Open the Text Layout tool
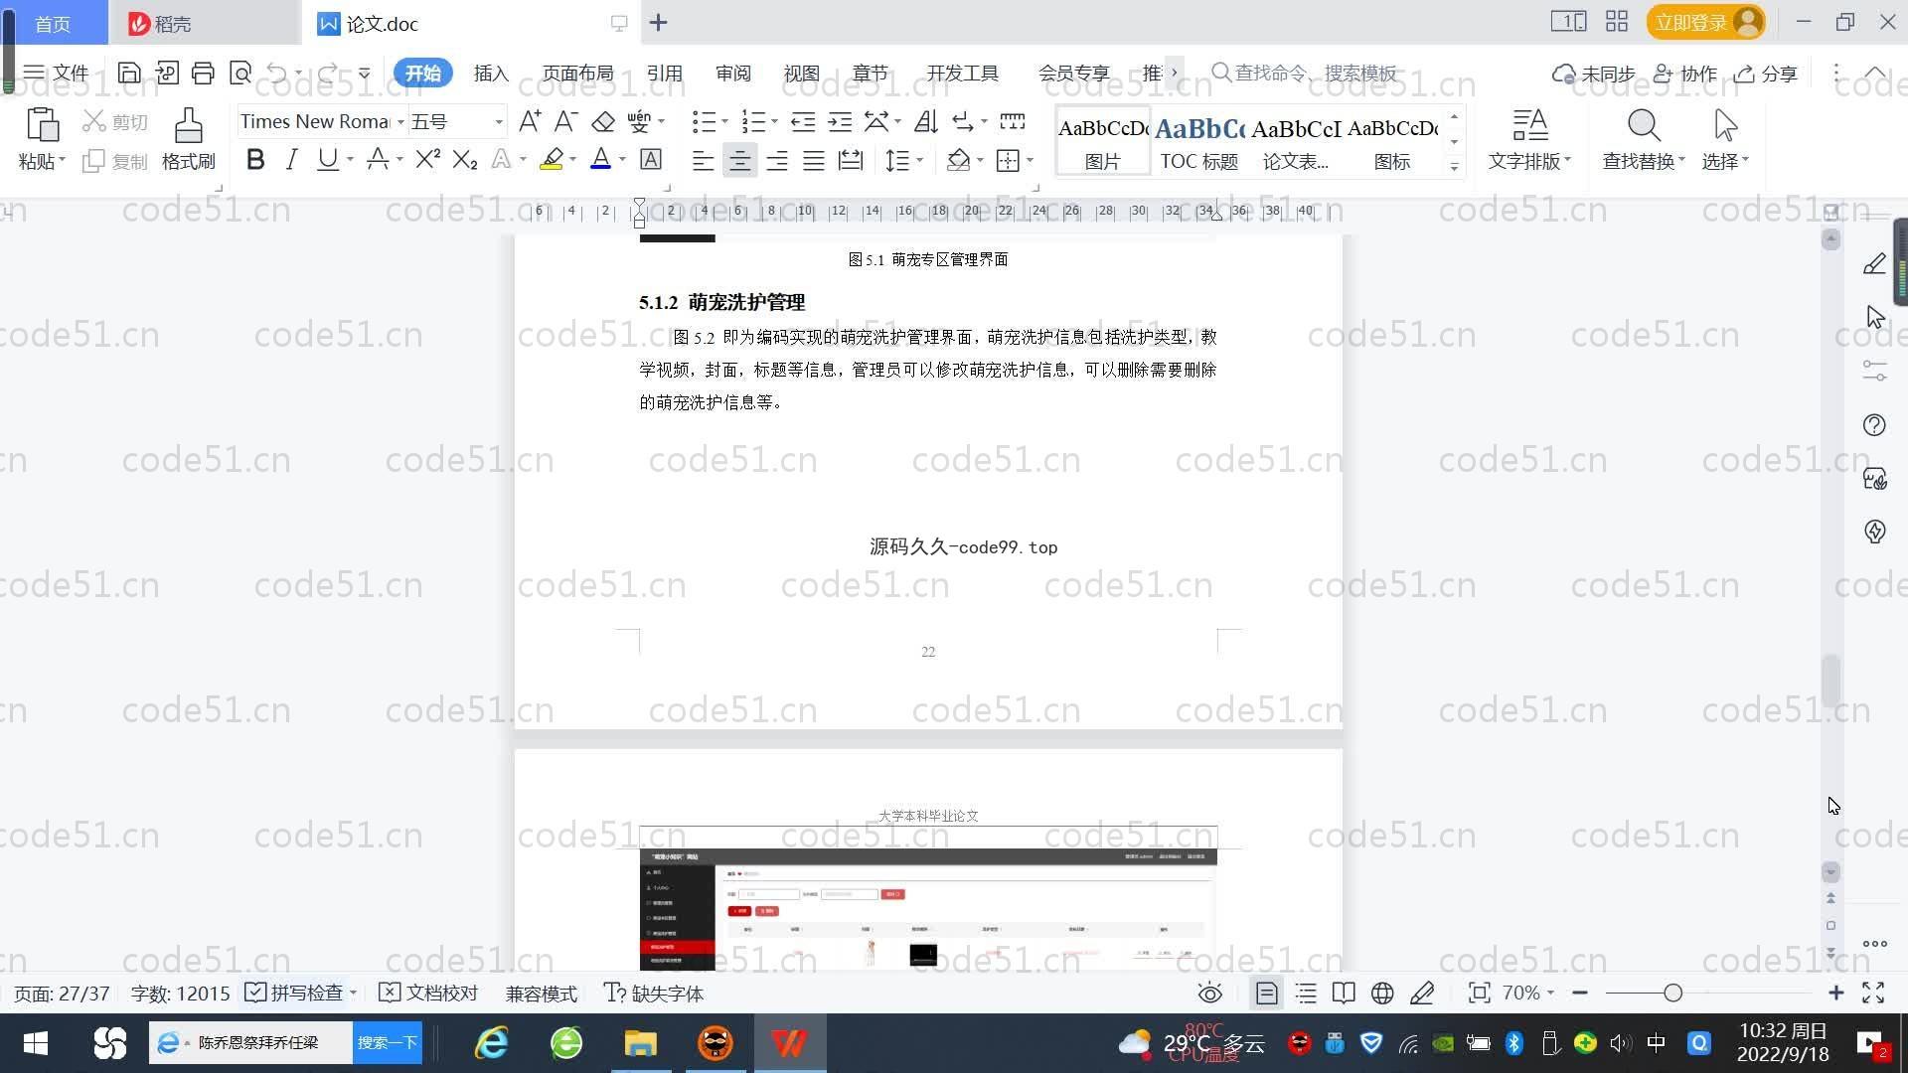This screenshot has height=1073, width=1908. pyautogui.click(x=1529, y=139)
